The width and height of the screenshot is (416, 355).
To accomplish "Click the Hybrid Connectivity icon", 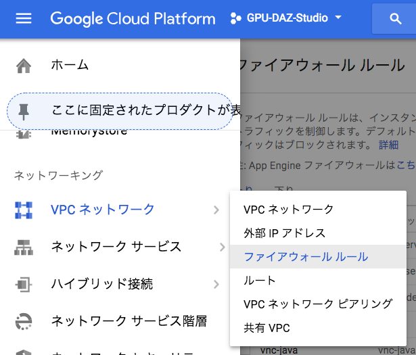I will tap(24, 285).
